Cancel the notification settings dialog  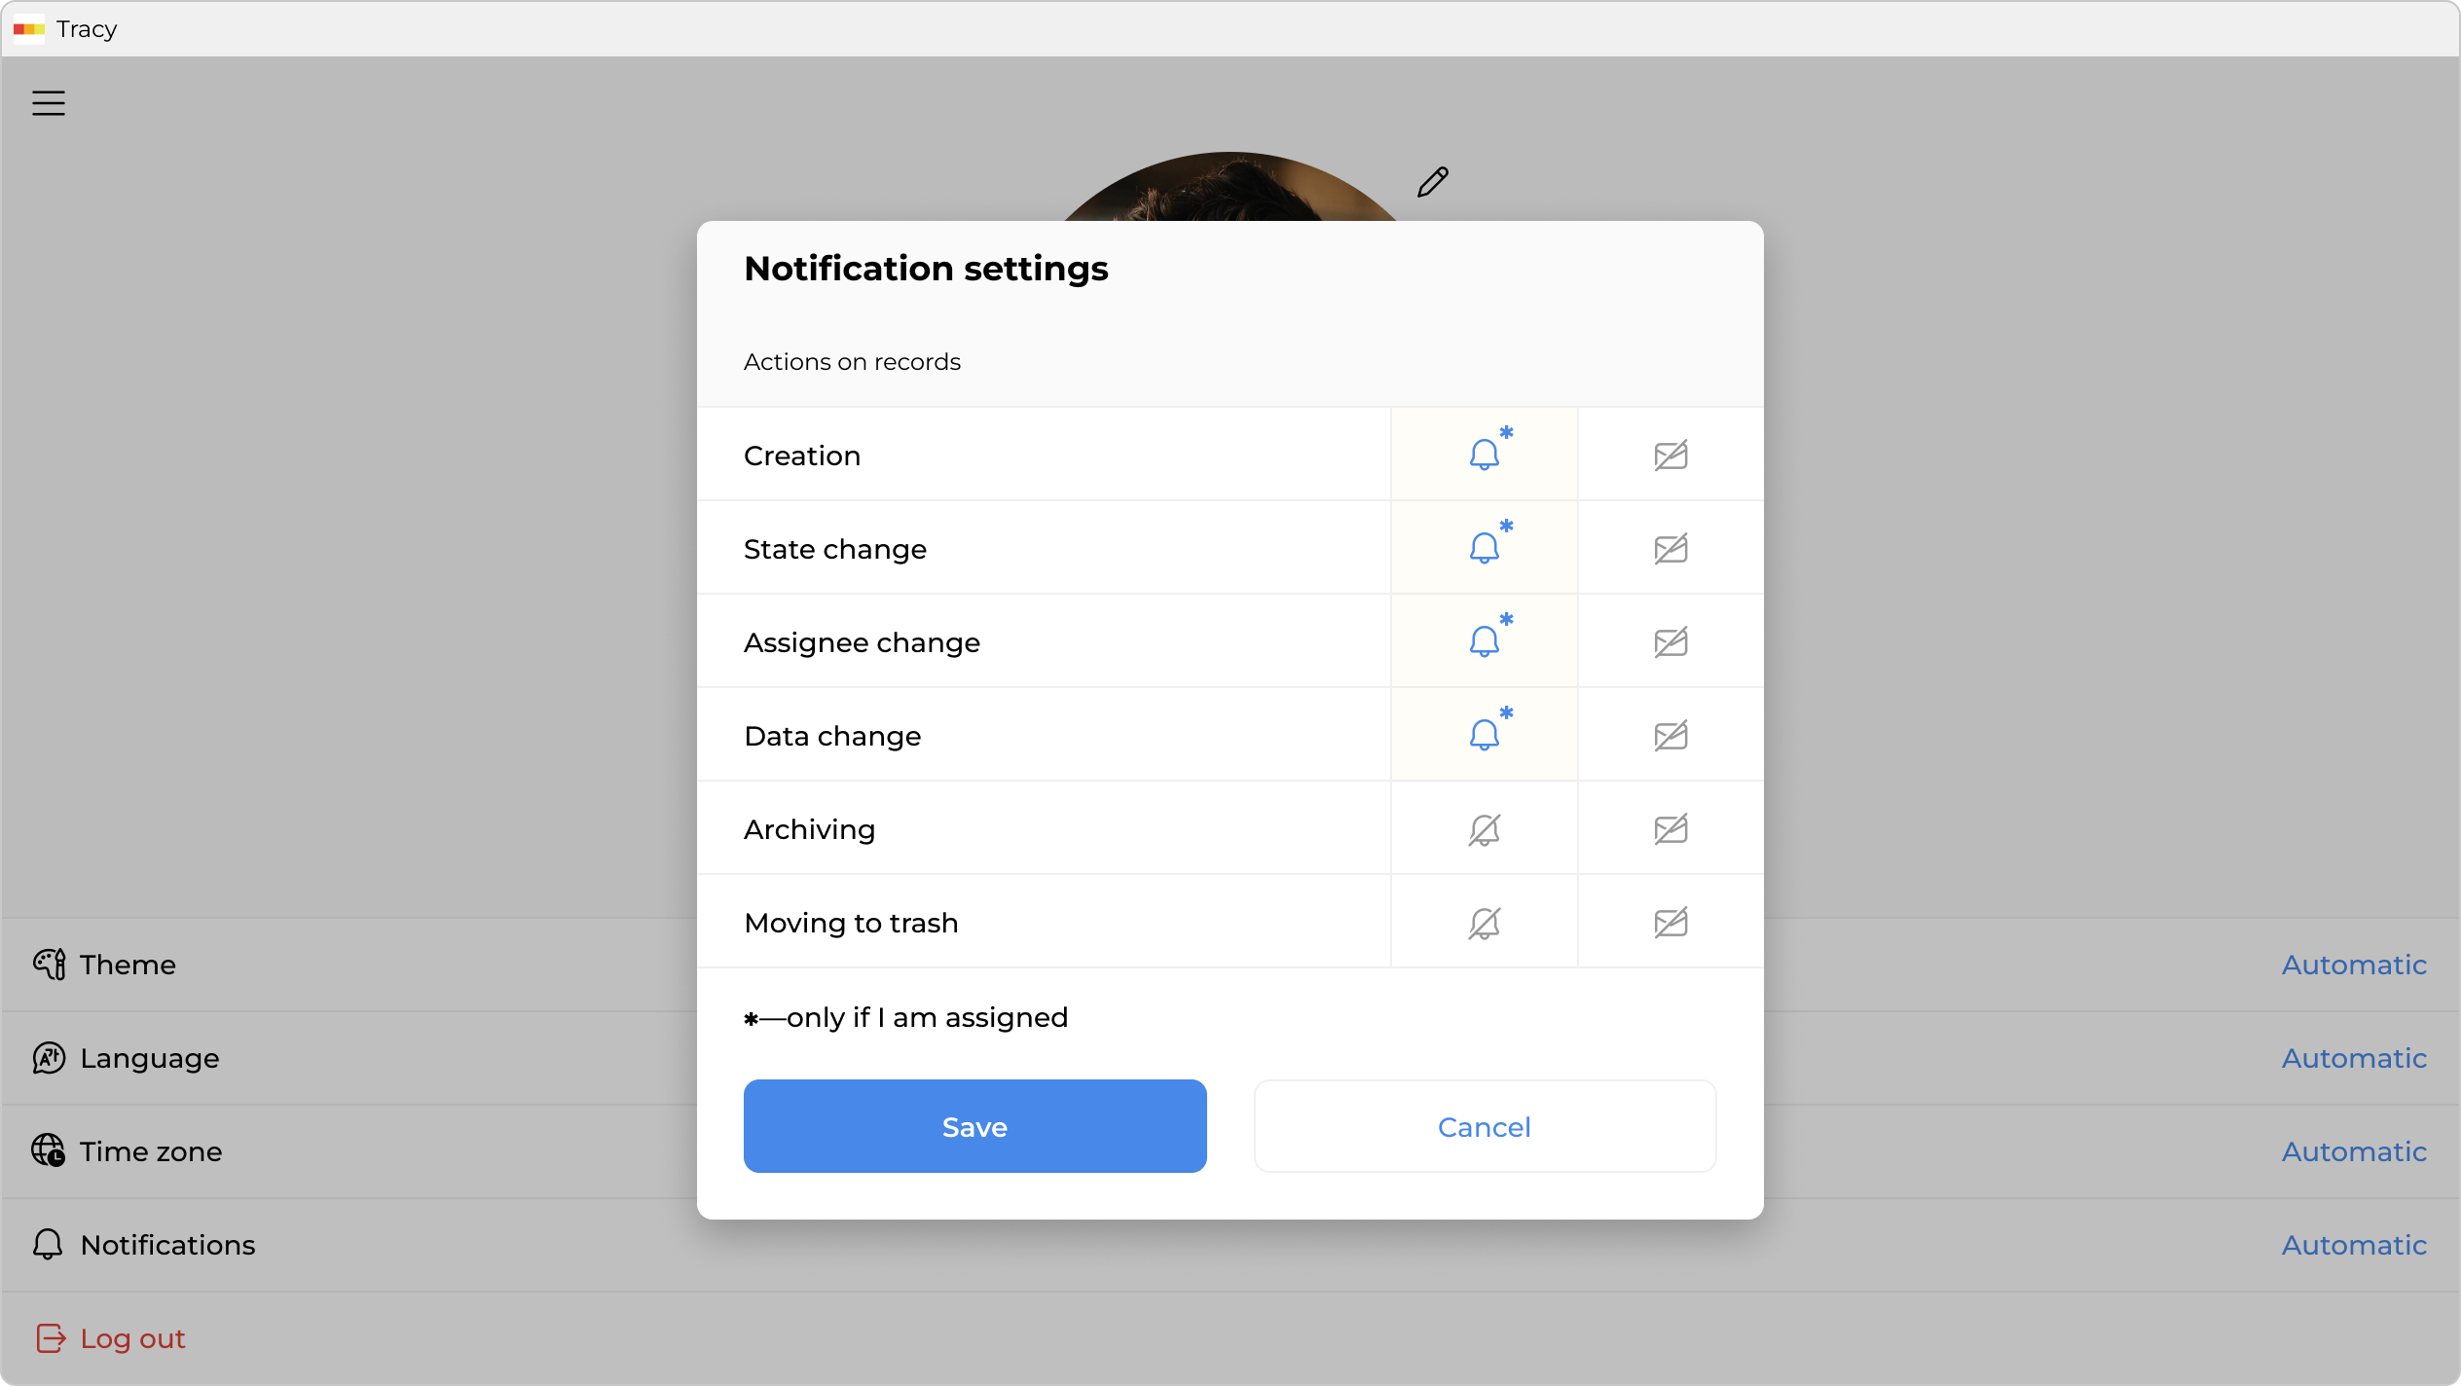click(1484, 1126)
